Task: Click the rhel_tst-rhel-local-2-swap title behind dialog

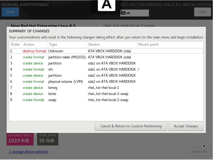Action: [x=129, y=25]
